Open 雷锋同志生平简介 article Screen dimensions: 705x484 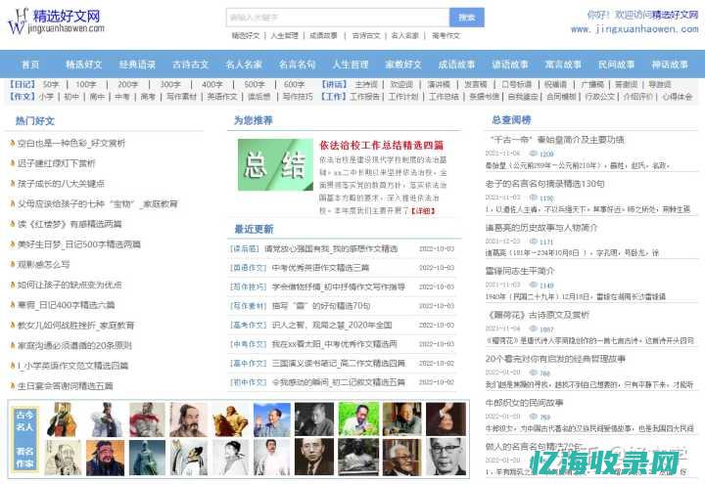click(x=520, y=271)
